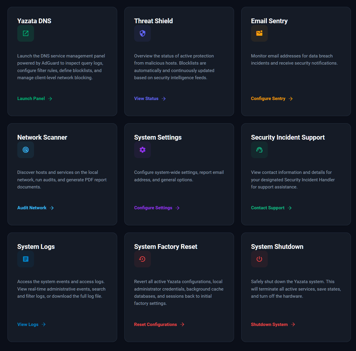Select the System Shutdown card title

pyautogui.click(x=277, y=247)
